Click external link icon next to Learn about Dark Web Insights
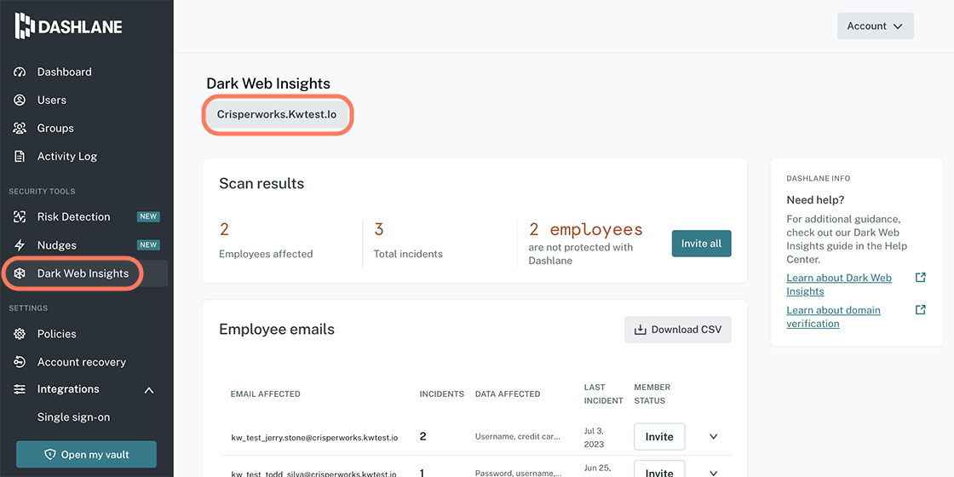954x477 pixels. pyautogui.click(x=921, y=278)
